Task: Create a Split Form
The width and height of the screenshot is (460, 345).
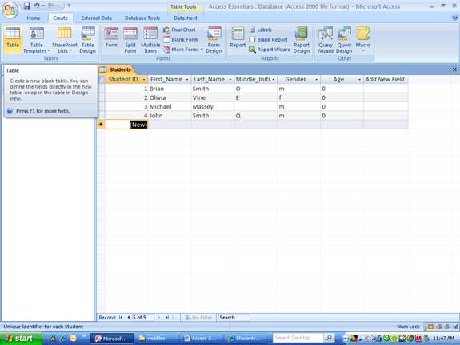Action: (x=130, y=40)
